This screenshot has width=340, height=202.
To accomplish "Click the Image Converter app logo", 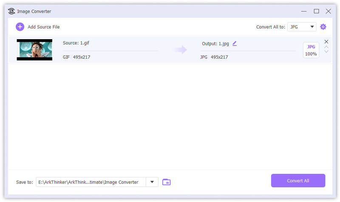I will click(x=11, y=11).
